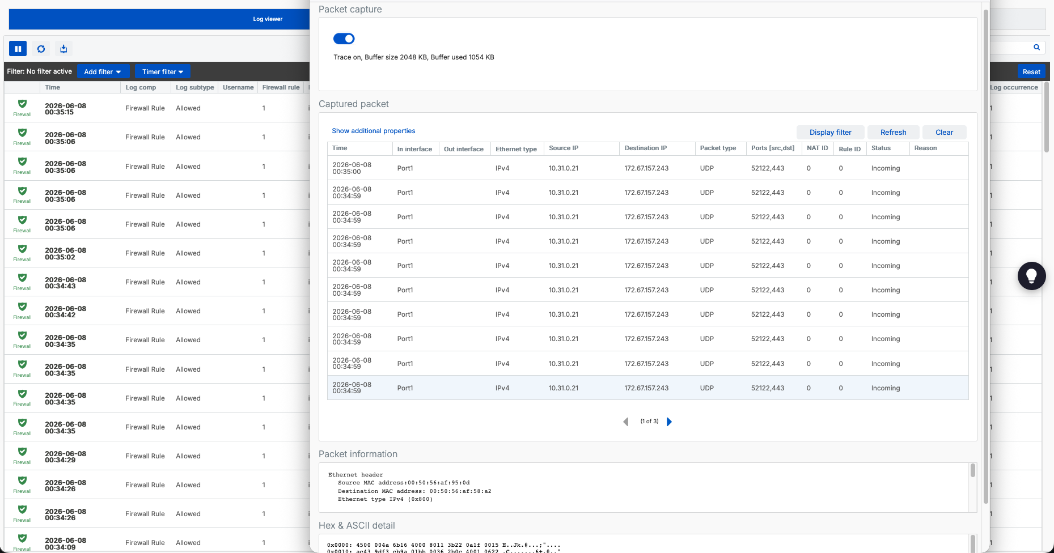Click Status column header in captured packets
This screenshot has width=1054, height=553.
(888, 148)
